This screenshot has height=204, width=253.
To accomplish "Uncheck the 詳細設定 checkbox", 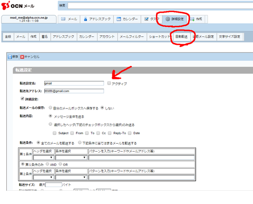I will coord(22,98).
